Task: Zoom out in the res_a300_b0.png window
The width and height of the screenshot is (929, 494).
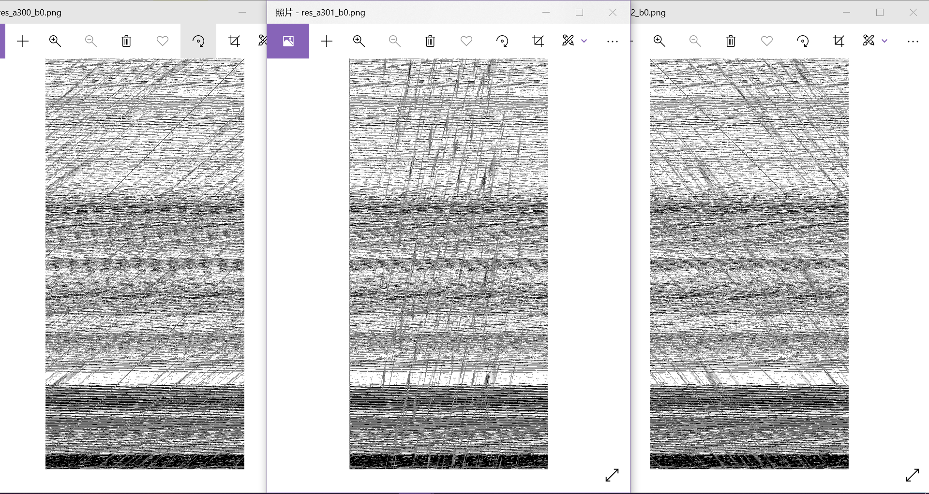Action: coord(90,41)
